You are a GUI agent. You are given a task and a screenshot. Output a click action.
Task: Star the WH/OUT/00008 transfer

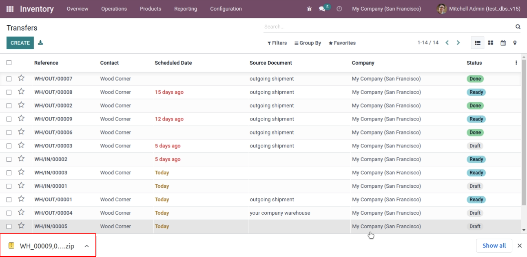(21, 92)
